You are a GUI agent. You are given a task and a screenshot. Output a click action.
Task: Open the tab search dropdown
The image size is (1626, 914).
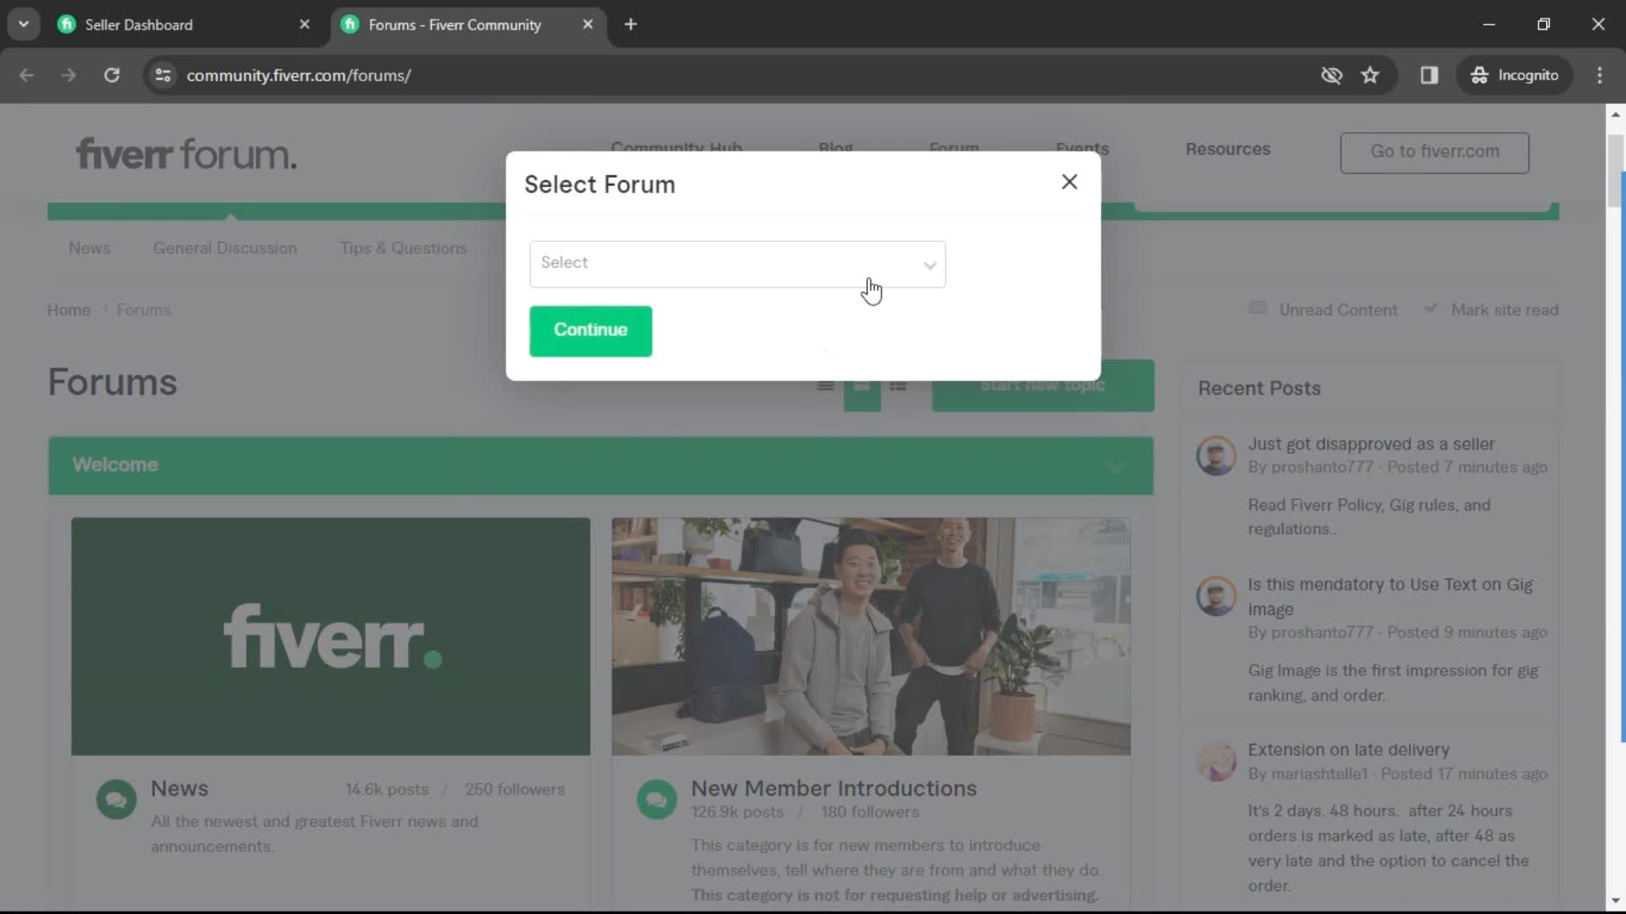[x=24, y=25]
